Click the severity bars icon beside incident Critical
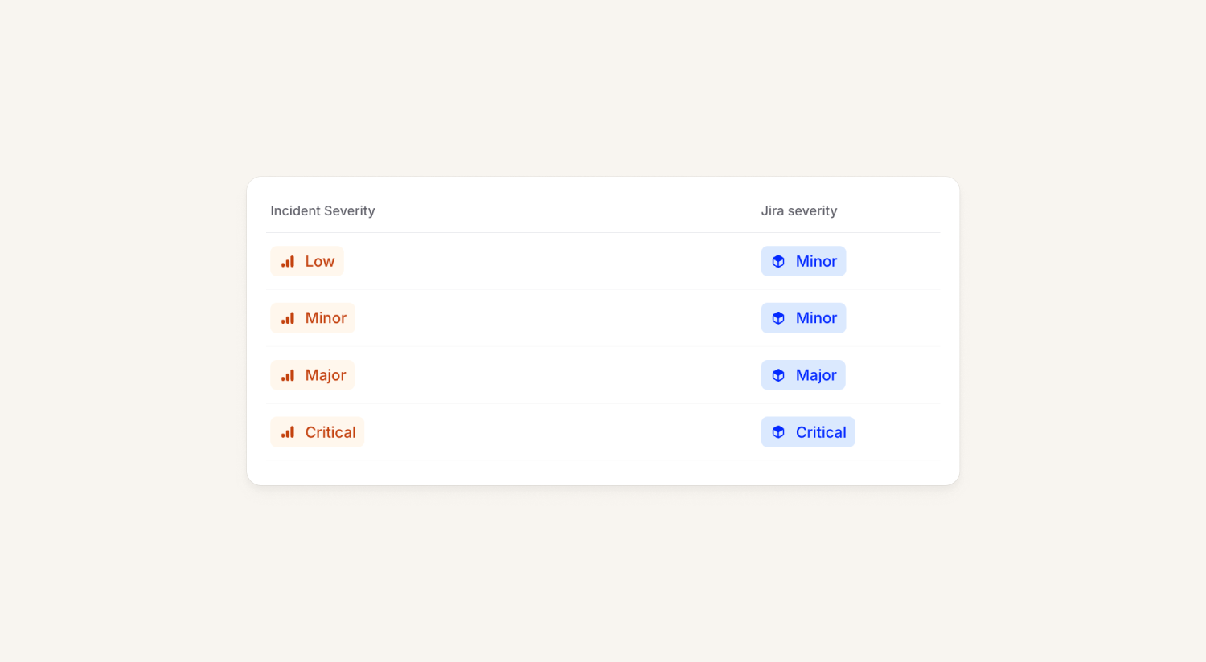This screenshot has width=1206, height=662. 288,433
